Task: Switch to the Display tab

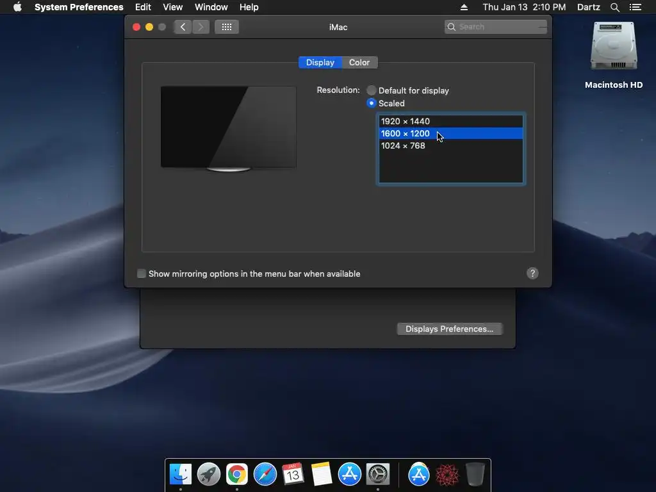Action: click(320, 62)
